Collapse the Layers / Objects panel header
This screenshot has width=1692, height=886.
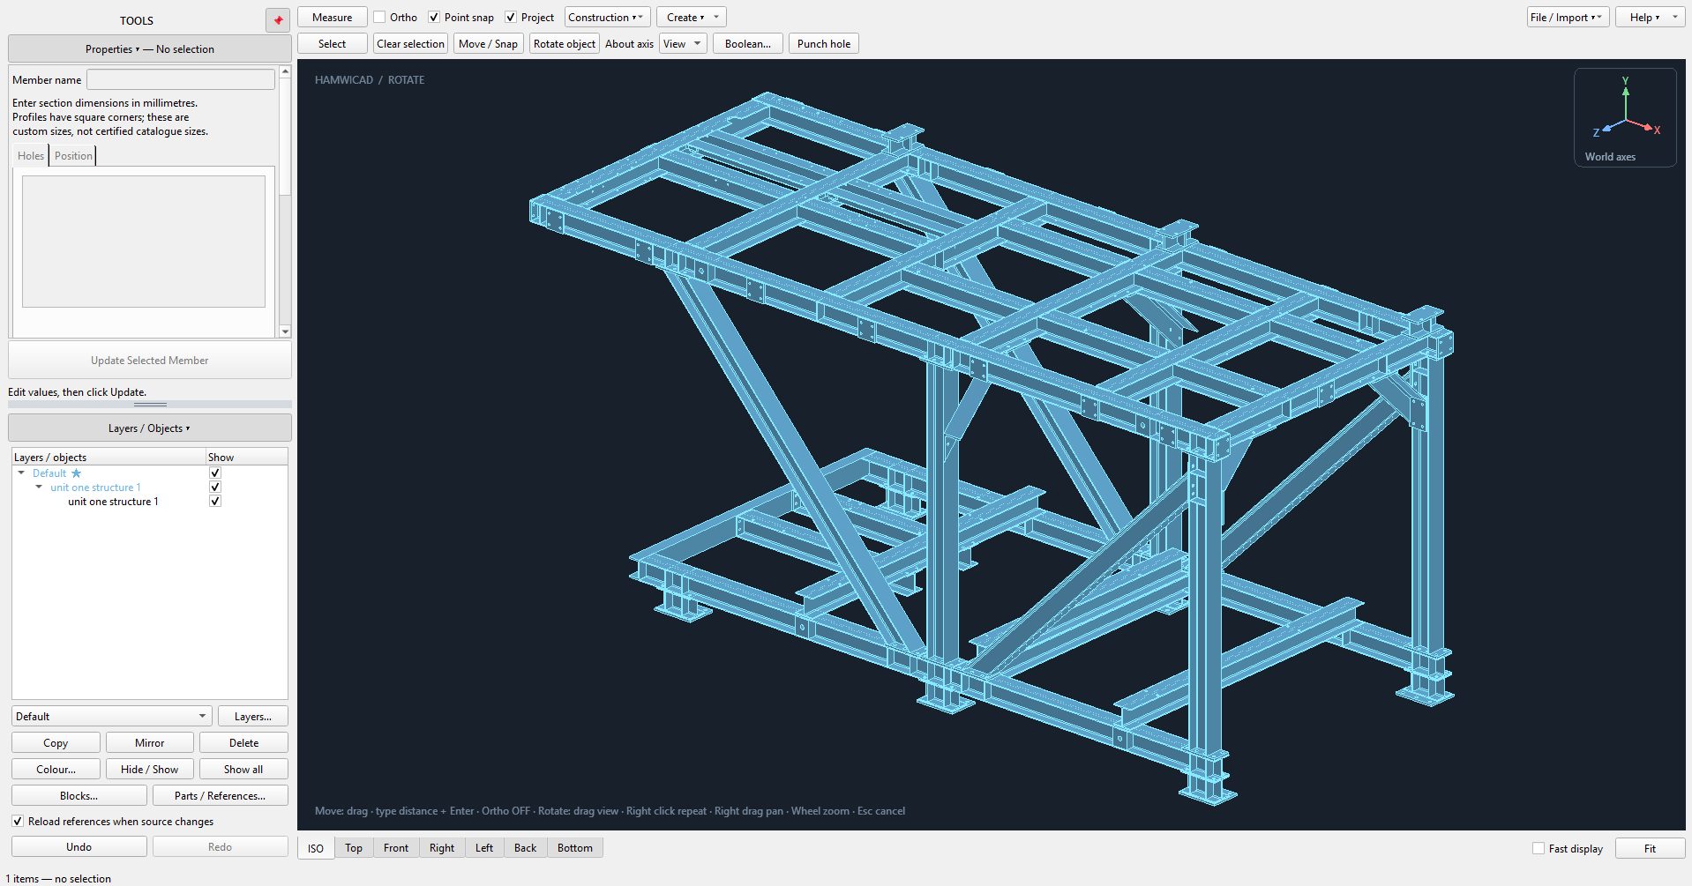pyautogui.click(x=150, y=428)
